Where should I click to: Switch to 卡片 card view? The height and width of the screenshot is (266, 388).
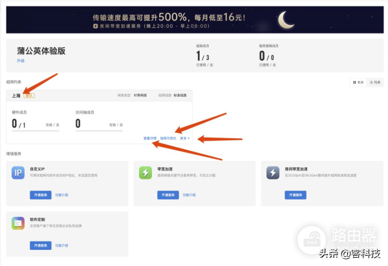coord(356,83)
